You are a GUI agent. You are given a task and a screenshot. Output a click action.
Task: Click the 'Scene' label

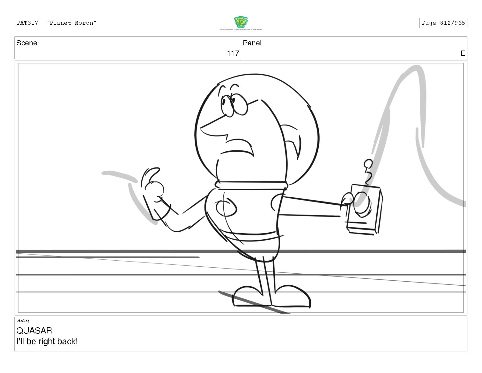[x=27, y=43]
